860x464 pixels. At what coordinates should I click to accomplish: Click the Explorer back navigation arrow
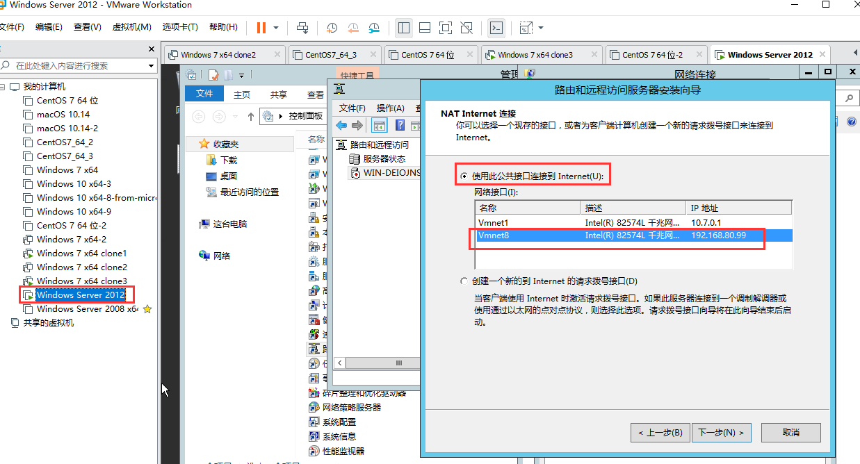tap(199, 116)
